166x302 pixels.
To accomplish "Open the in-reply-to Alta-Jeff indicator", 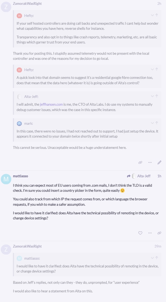I will click(139, 176).
